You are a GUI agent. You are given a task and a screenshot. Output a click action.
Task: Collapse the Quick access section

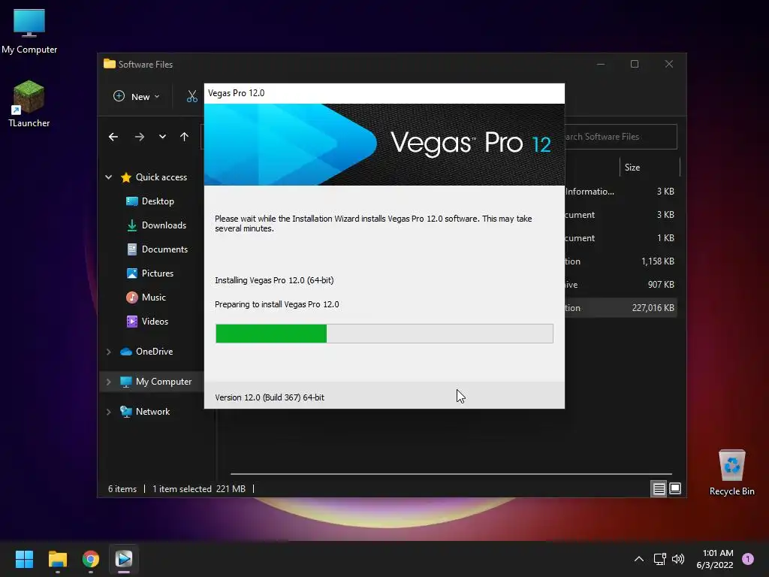coord(108,177)
